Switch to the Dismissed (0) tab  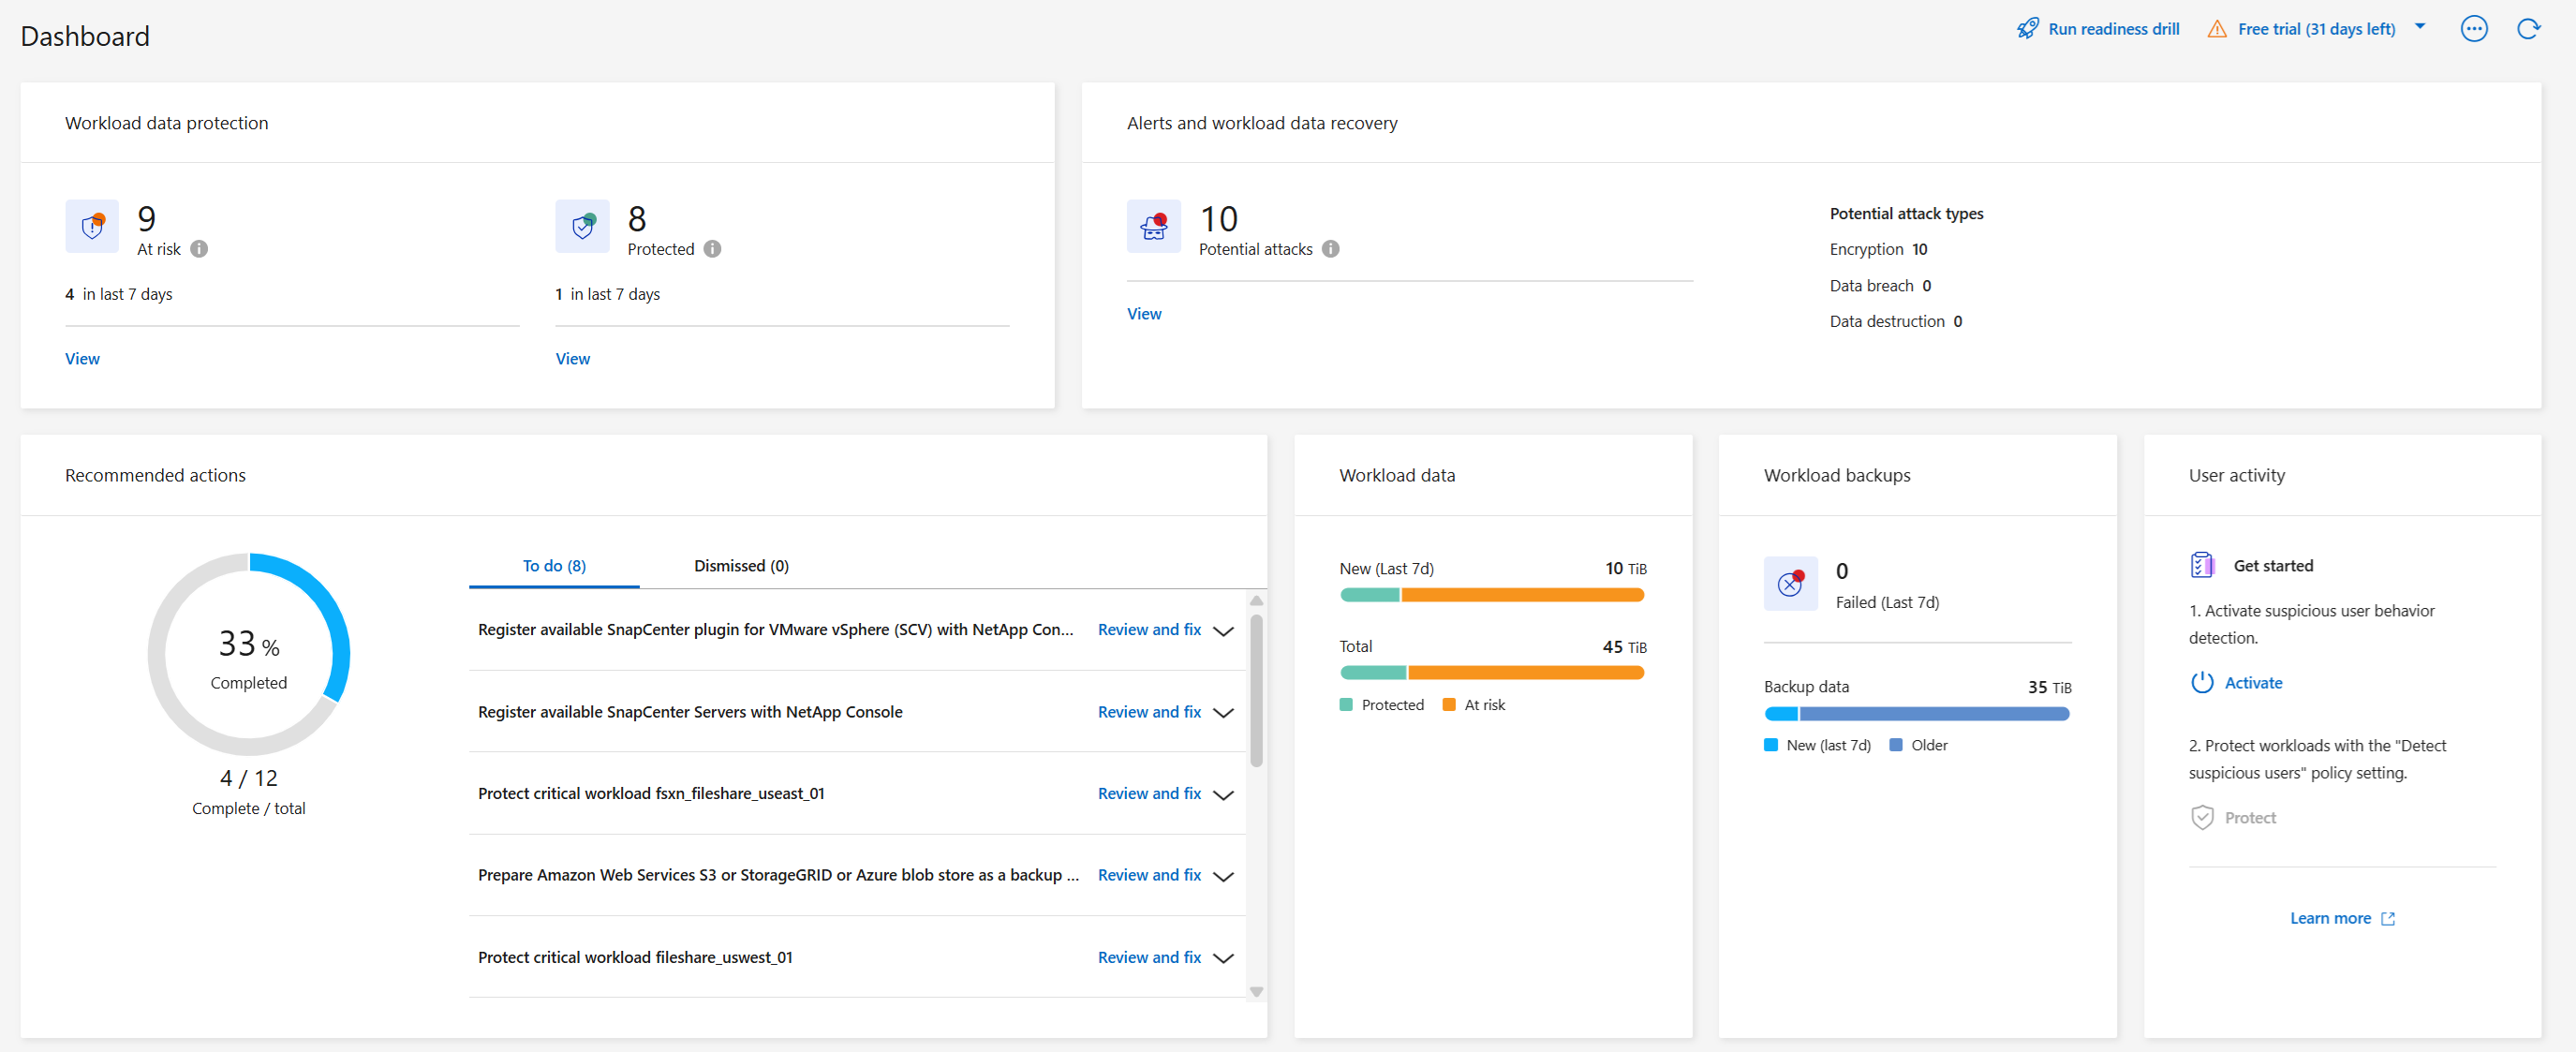click(x=741, y=566)
